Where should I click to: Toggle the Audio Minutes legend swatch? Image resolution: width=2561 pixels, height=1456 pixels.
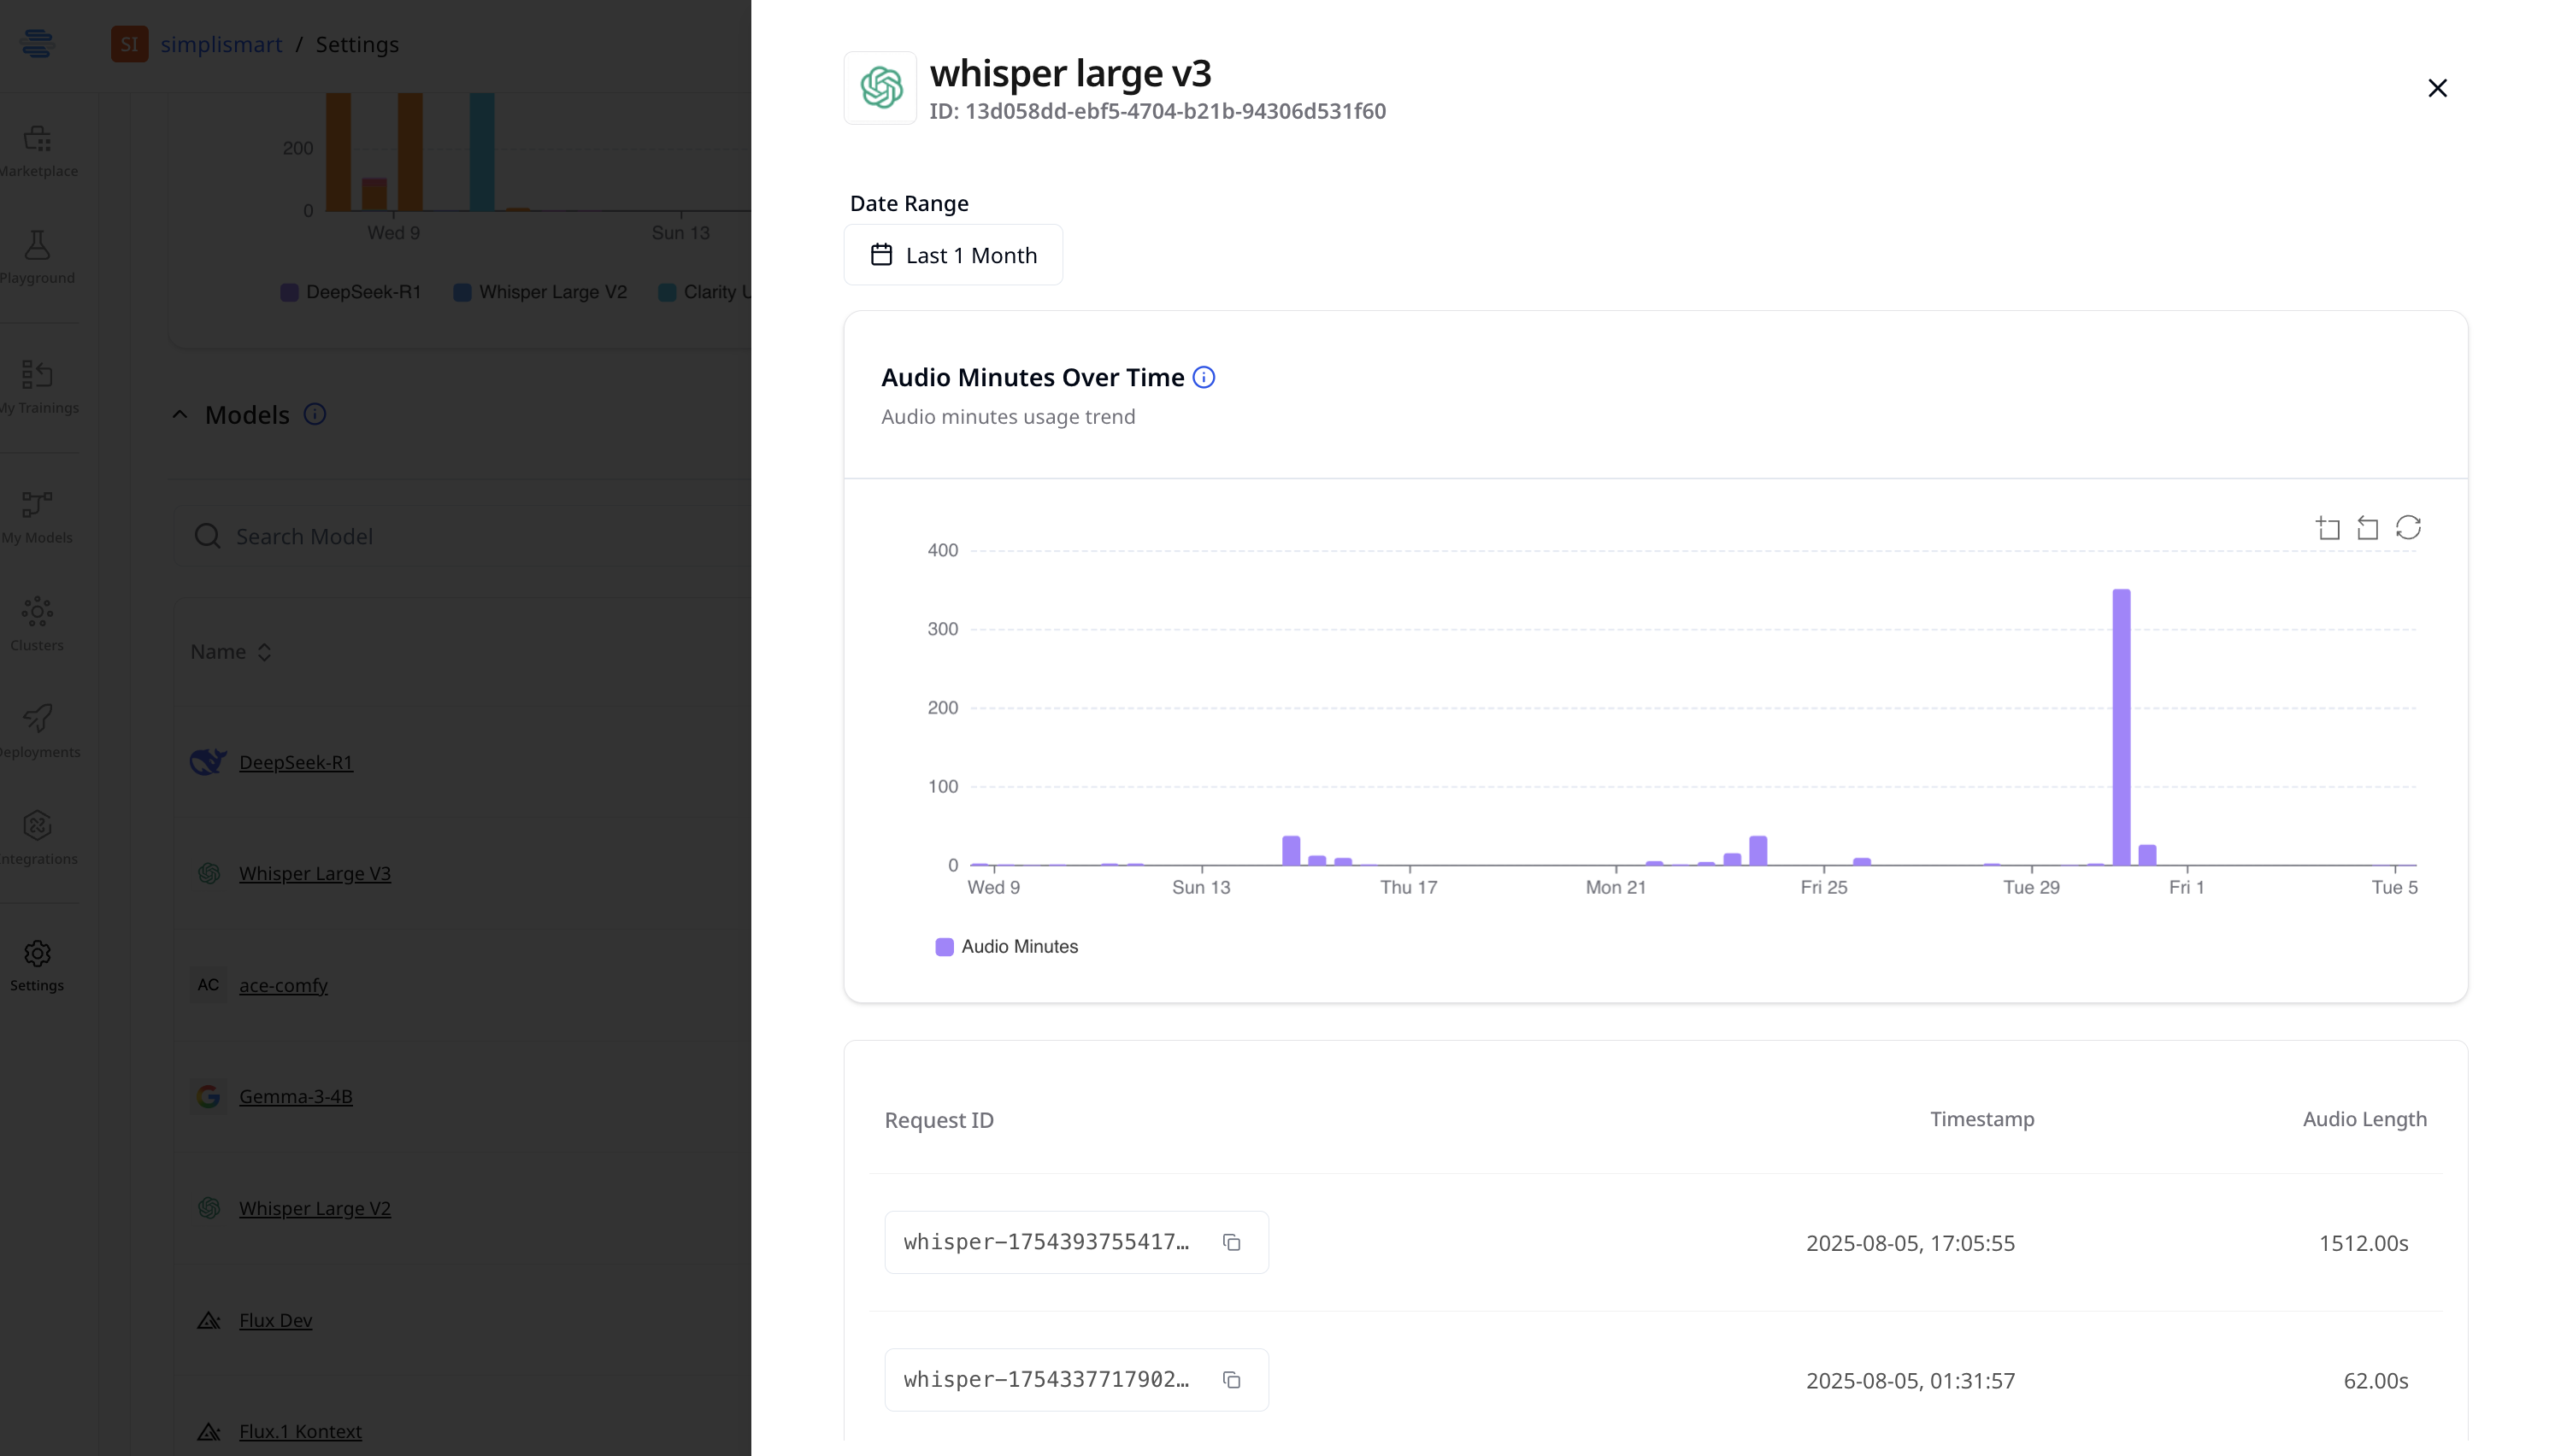(x=945, y=947)
